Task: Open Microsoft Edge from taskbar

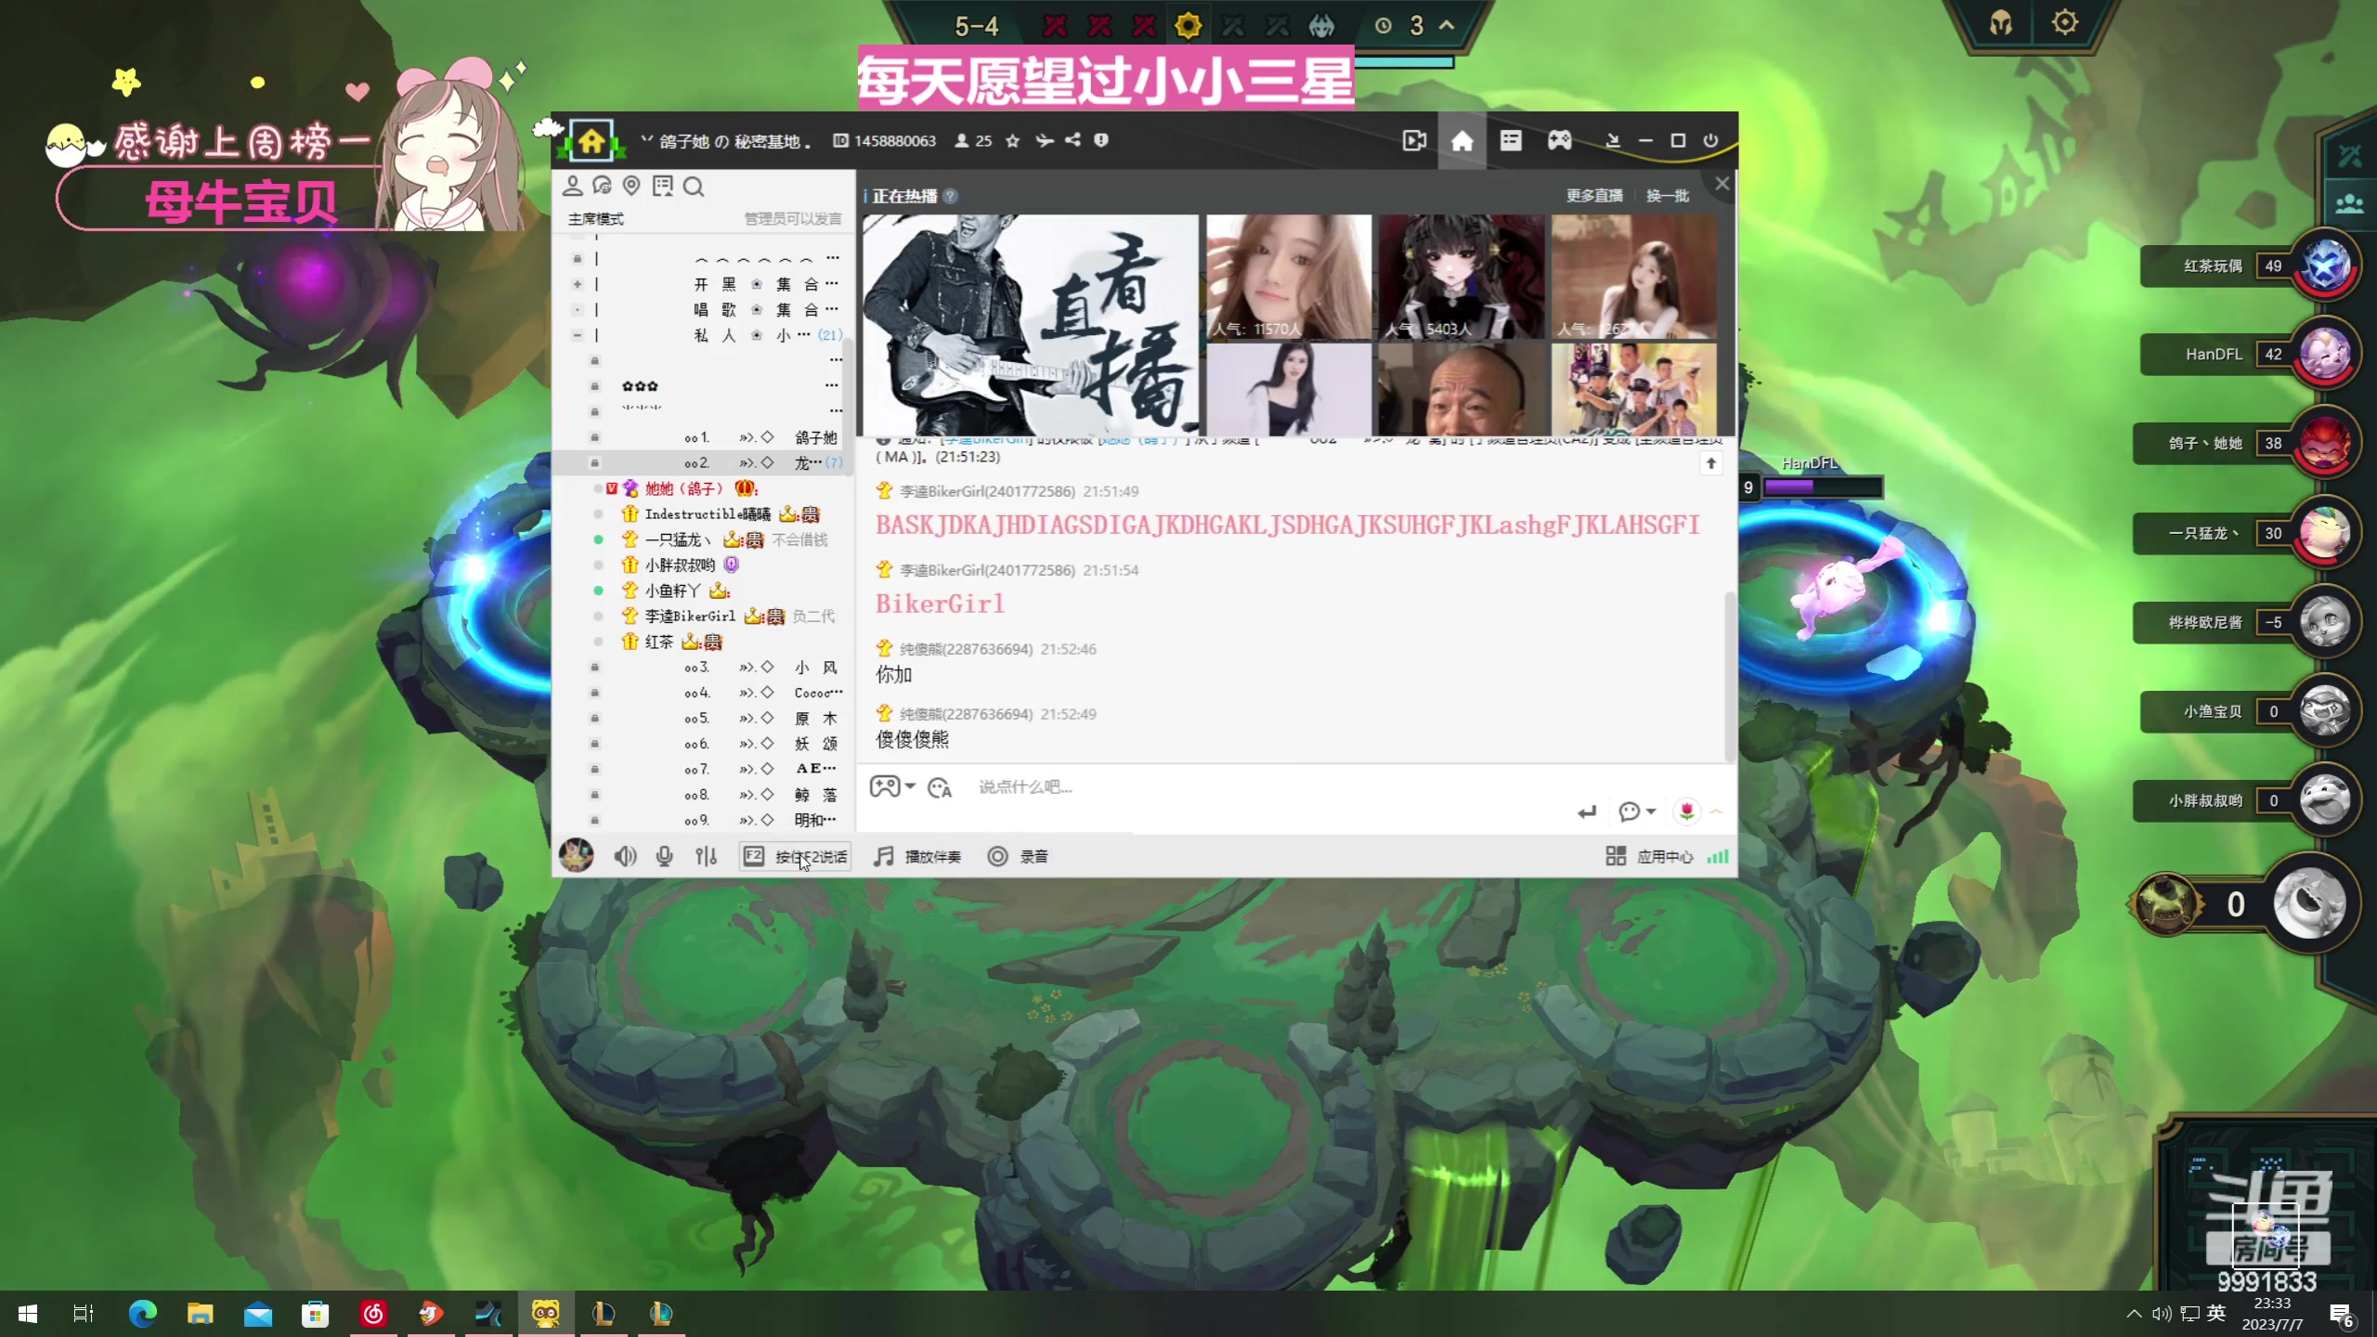Action: click(x=142, y=1313)
